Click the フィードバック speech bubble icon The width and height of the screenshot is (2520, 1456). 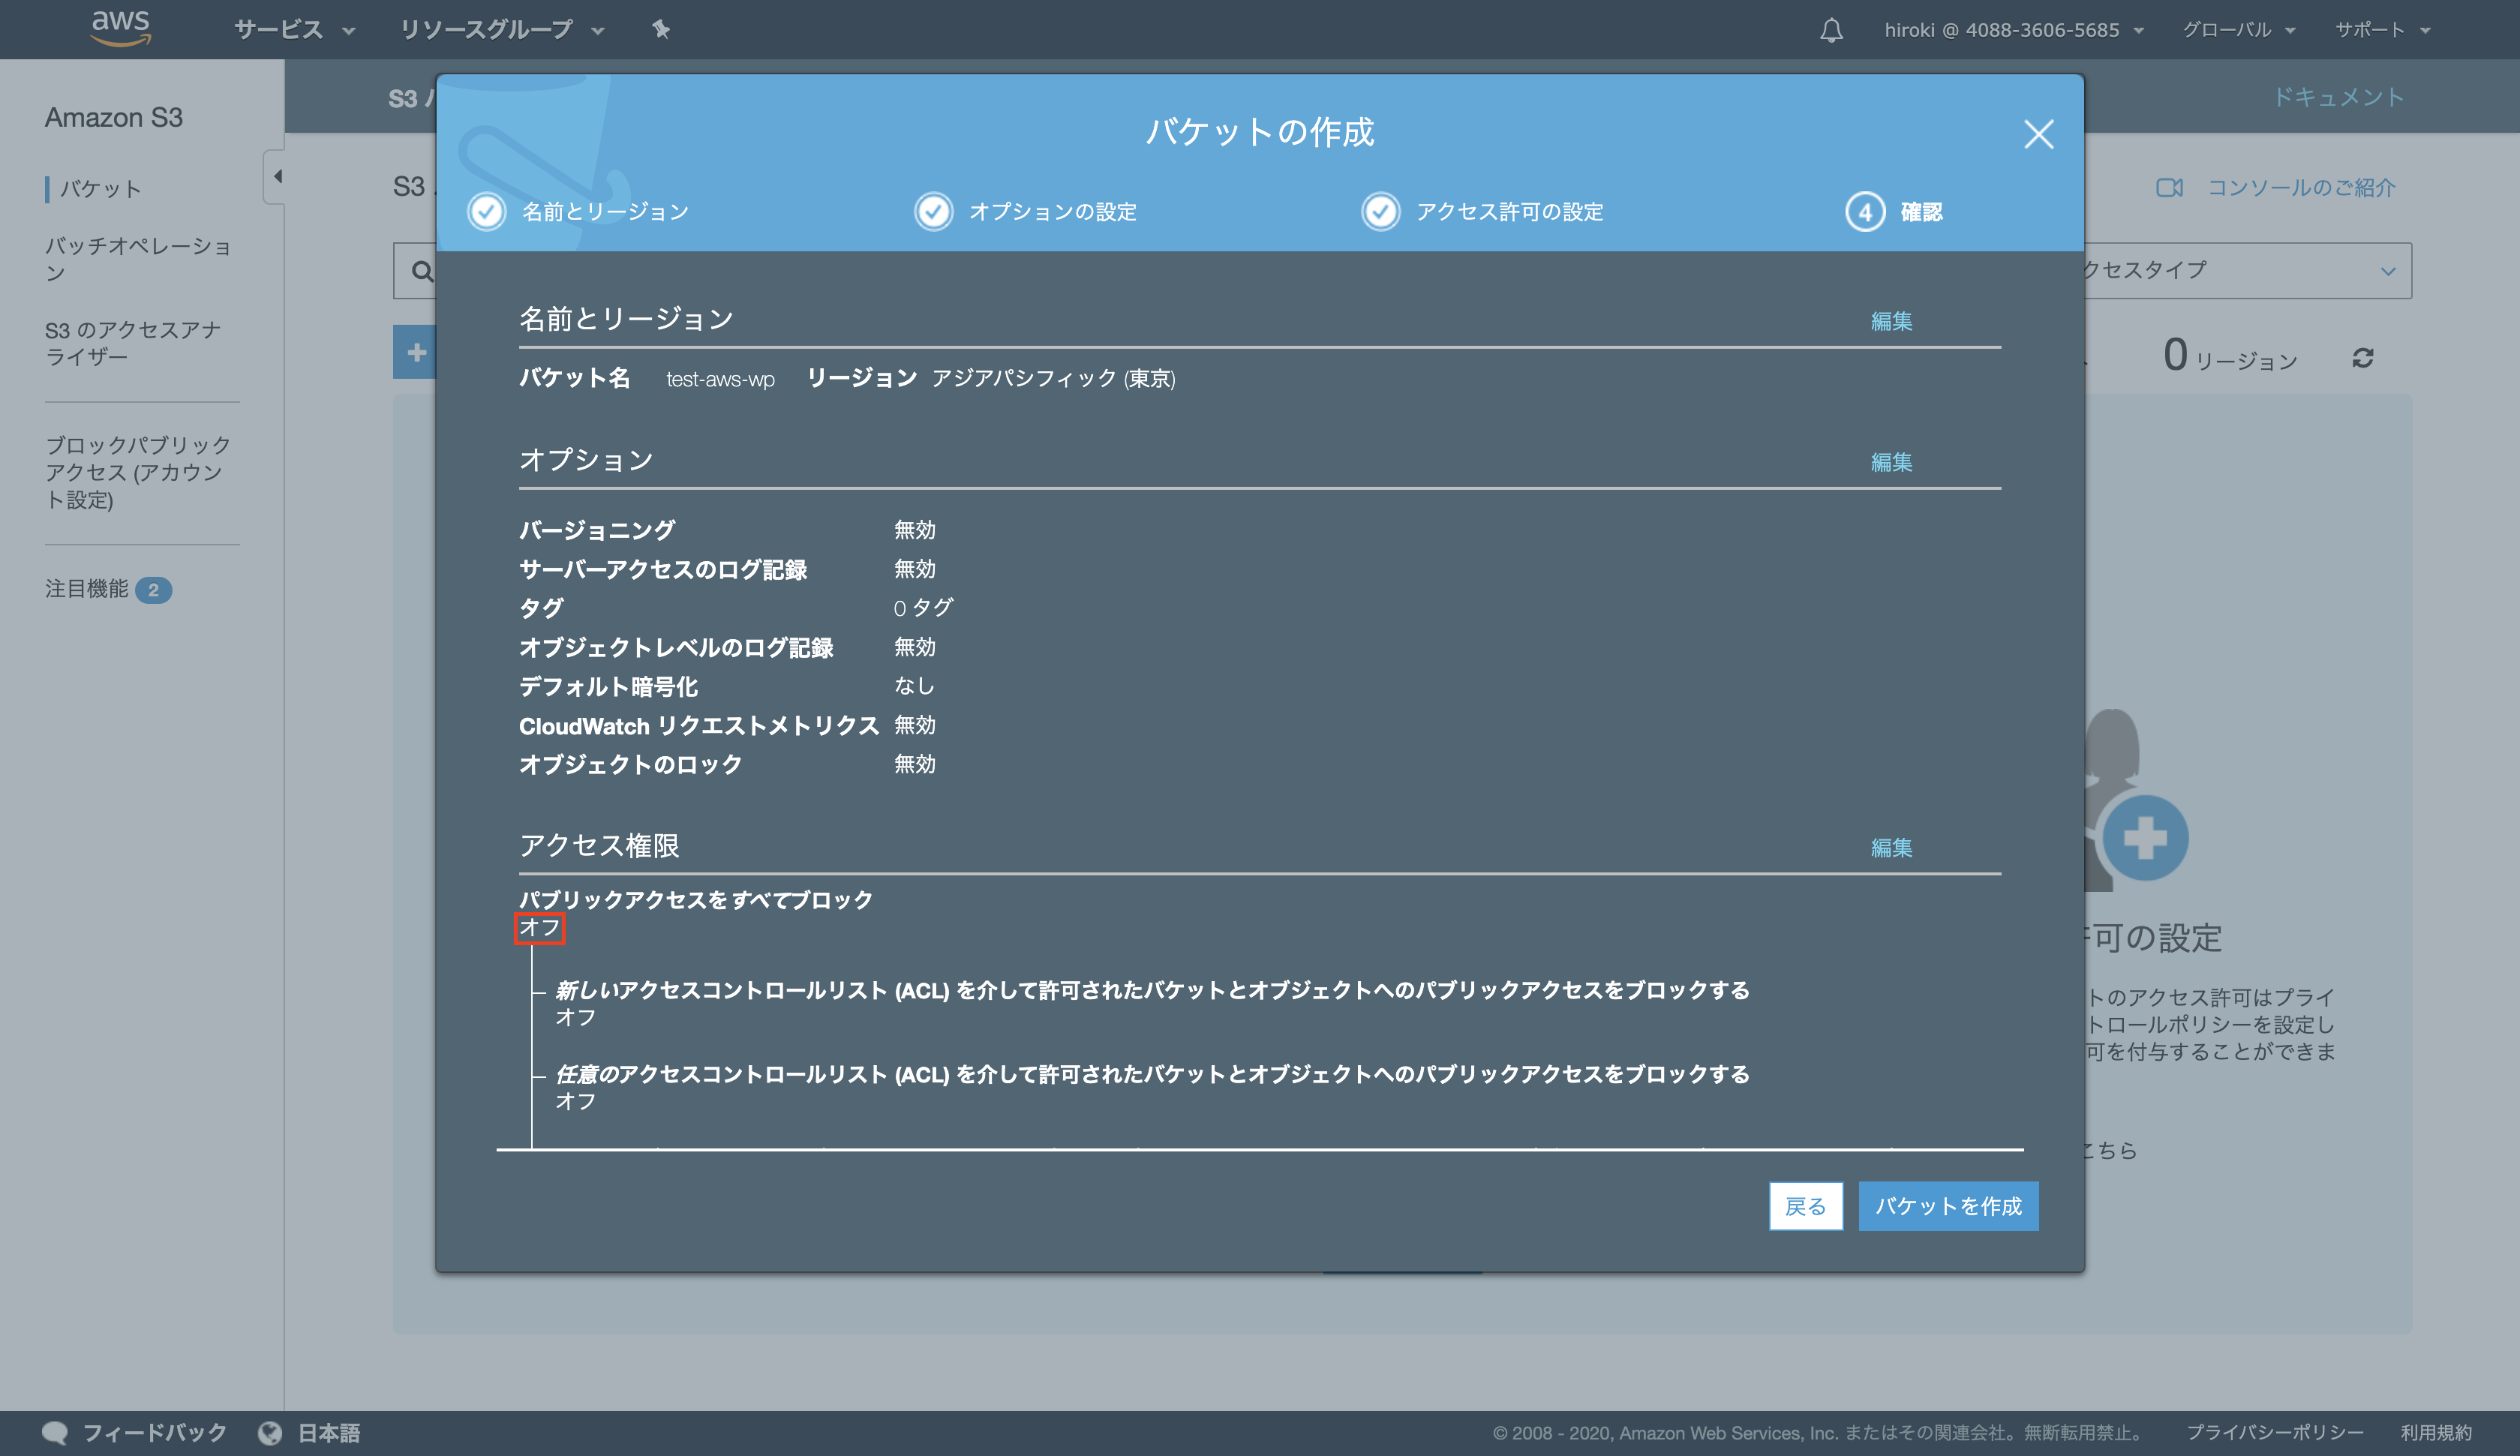pos(55,1432)
